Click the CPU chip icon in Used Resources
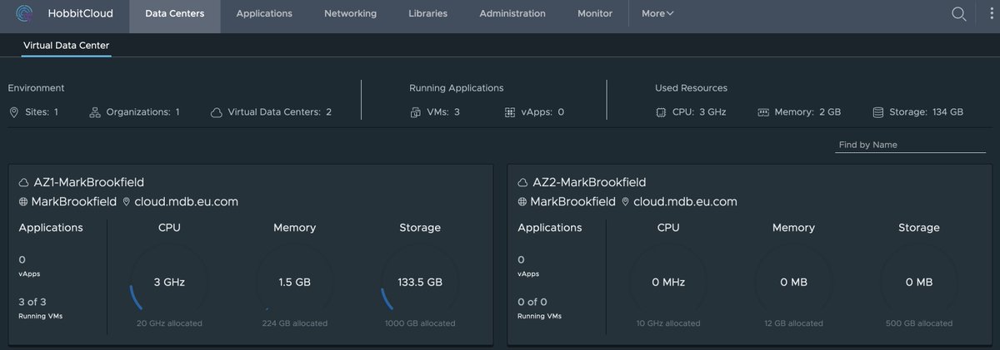The width and height of the screenshot is (1000, 350). [662, 111]
